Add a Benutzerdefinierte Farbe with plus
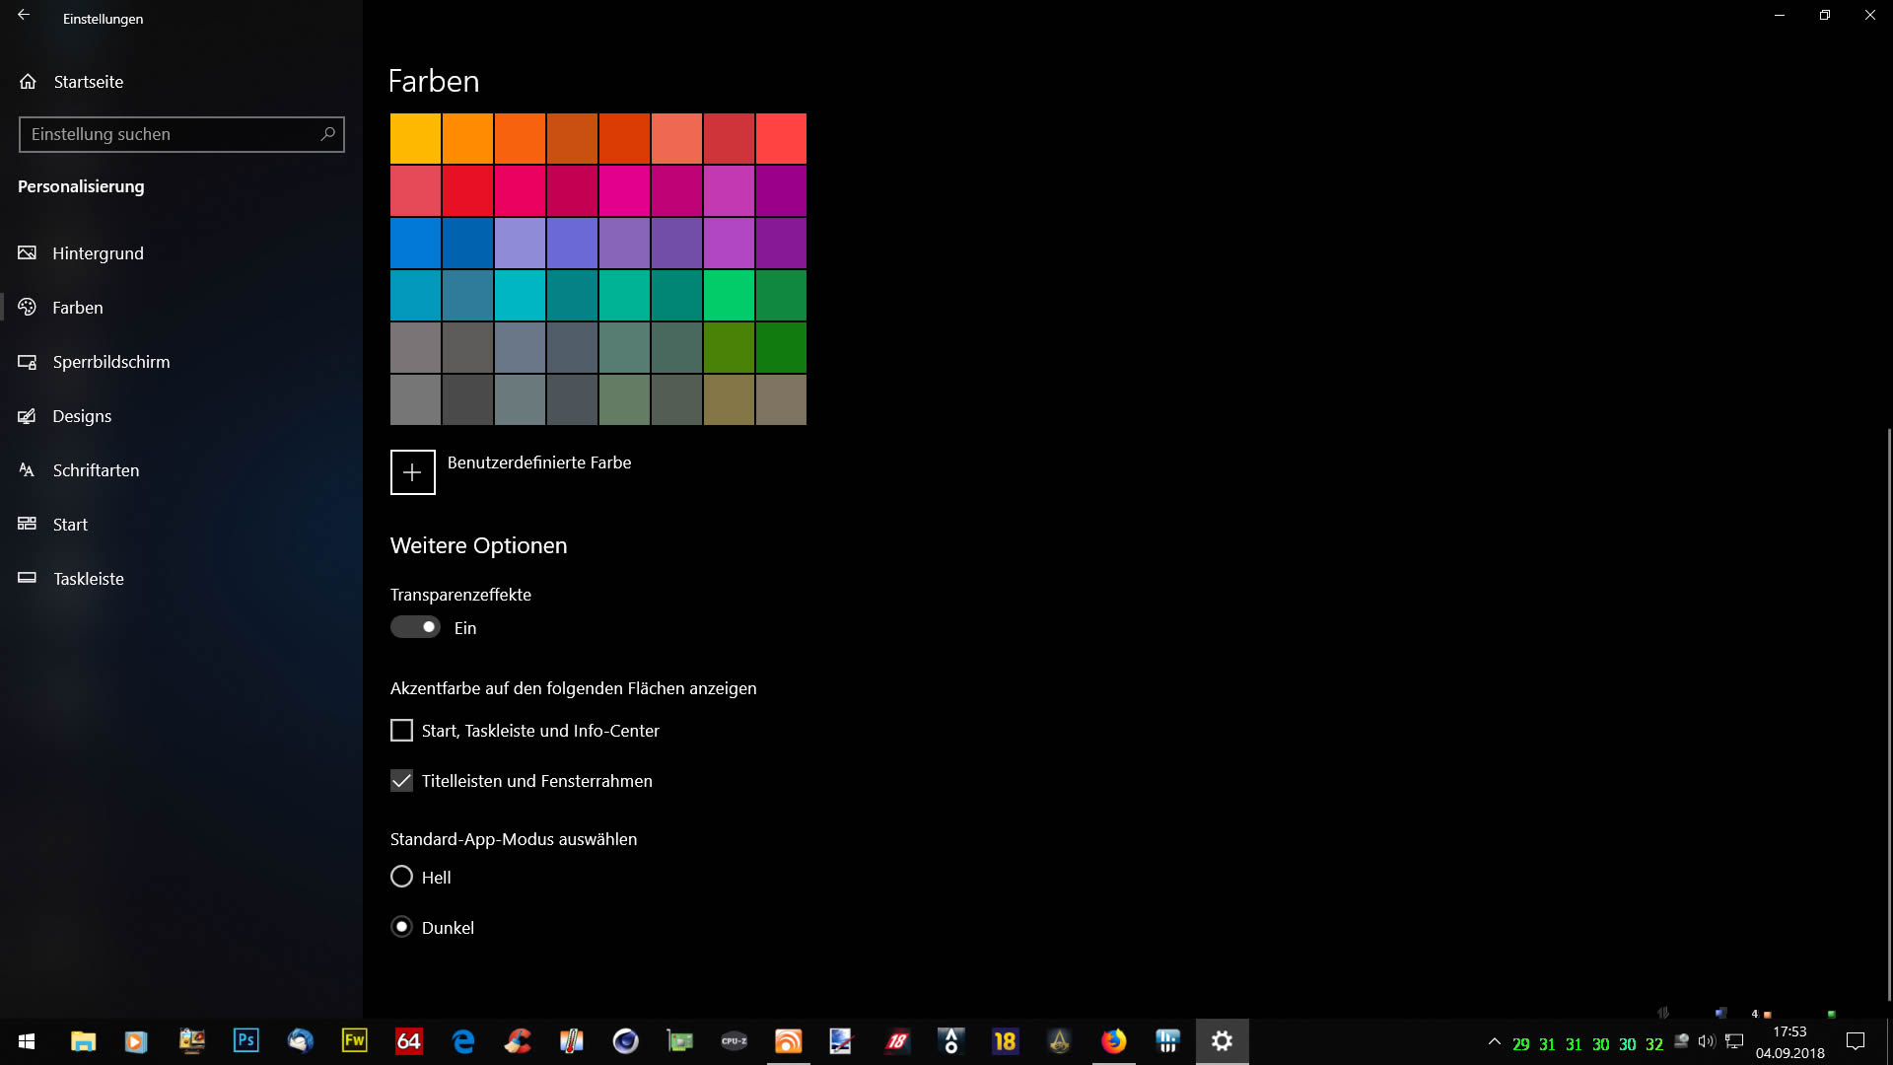Image resolution: width=1893 pixels, height=1065 pixels. (x=412, y=472)
